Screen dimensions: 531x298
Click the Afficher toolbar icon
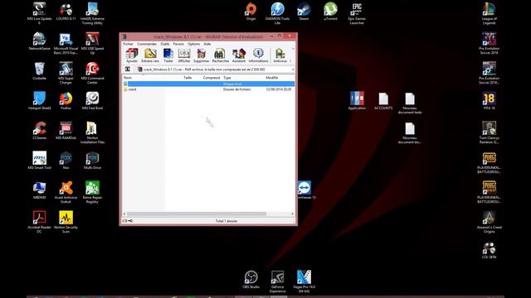pos(184,55)
